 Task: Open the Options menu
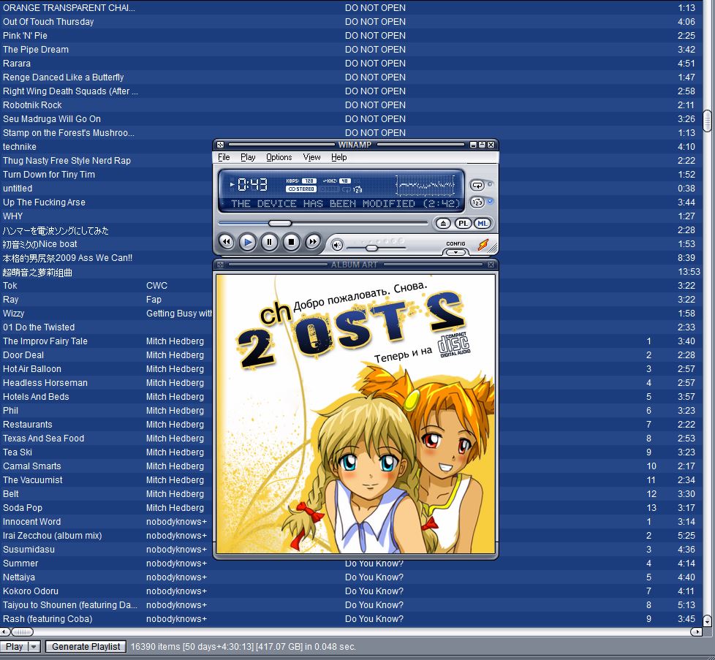click(x=279, y=157)
